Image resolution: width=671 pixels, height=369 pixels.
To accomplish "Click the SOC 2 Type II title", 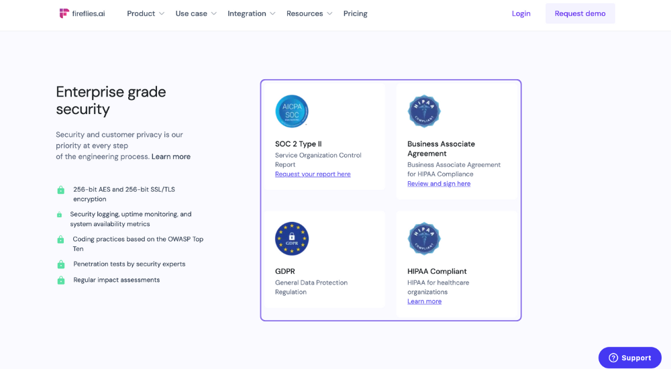I will coord(299,144).
